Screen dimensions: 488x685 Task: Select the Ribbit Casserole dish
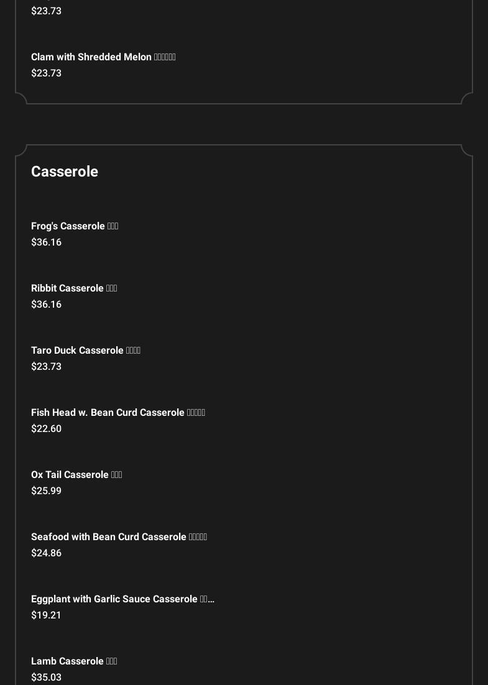coord(74,288)
